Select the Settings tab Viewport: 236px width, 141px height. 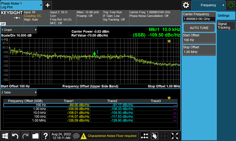[x=224, y=16]
